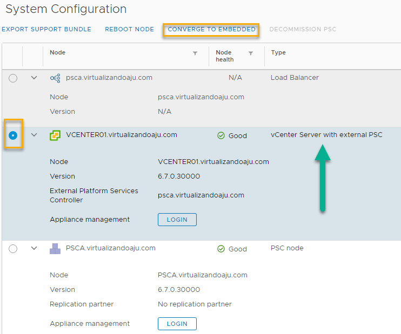Image resolution: width=401 pixels, height=334 pixels.
Task: Click the PSC node icon for PSCA
Action: (55, 249)
